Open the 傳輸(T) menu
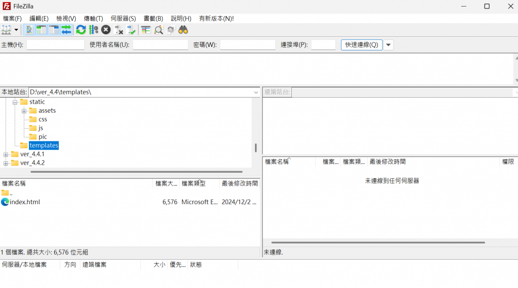The image size is (518, 288). [94, 19]
